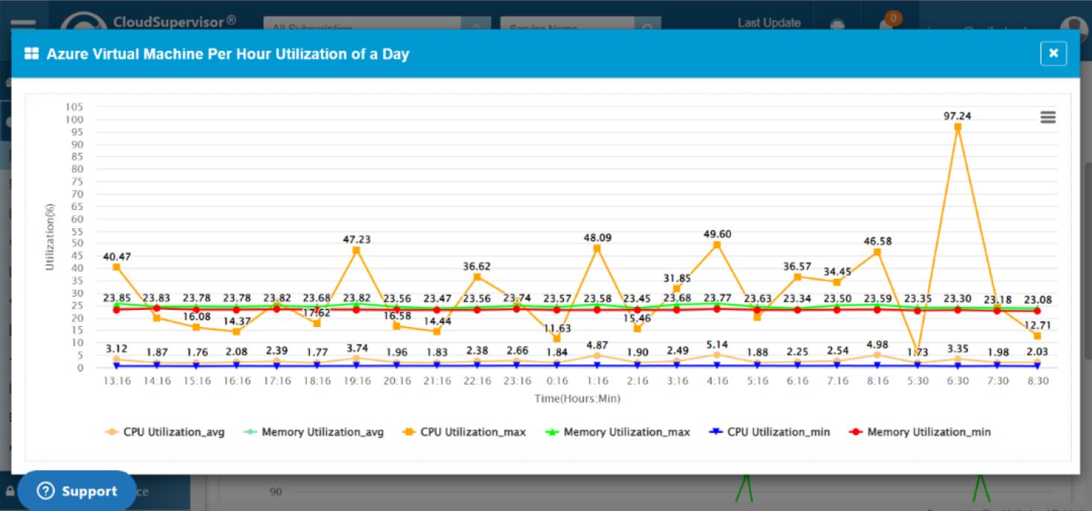This screenshot has height=511, width=1092.
Task: Click the 4.98 CPU average label
Action: tap(877, 343)
